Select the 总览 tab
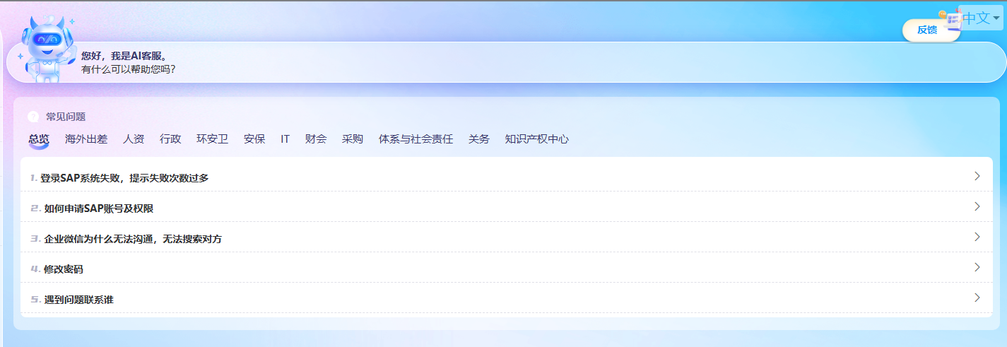Viewport: 1007px width, 347px height. [39, 139]
